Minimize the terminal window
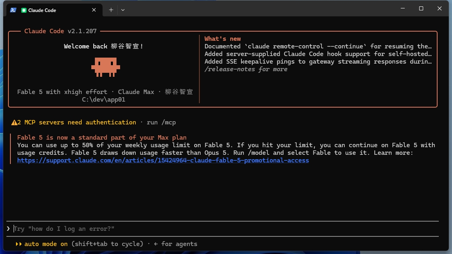The width and height of the screenshot is (452, 254). pos(403,8)
